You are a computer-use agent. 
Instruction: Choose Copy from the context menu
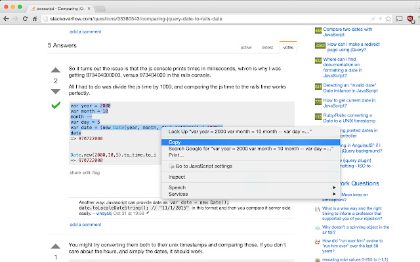coord(175,141)
